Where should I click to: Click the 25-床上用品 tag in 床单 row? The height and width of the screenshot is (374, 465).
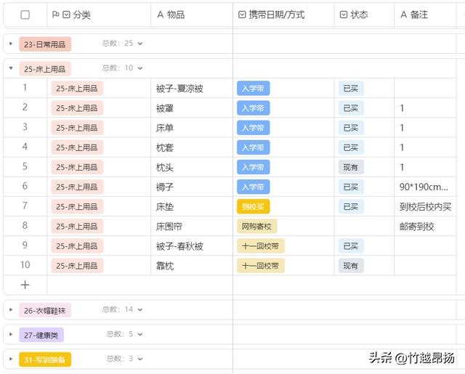77,128
